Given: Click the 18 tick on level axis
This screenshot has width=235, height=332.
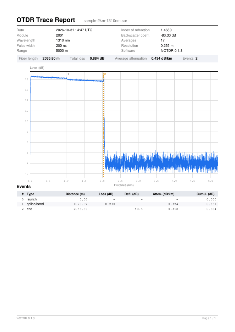Looking at the screenshot, I should (27, 79).
